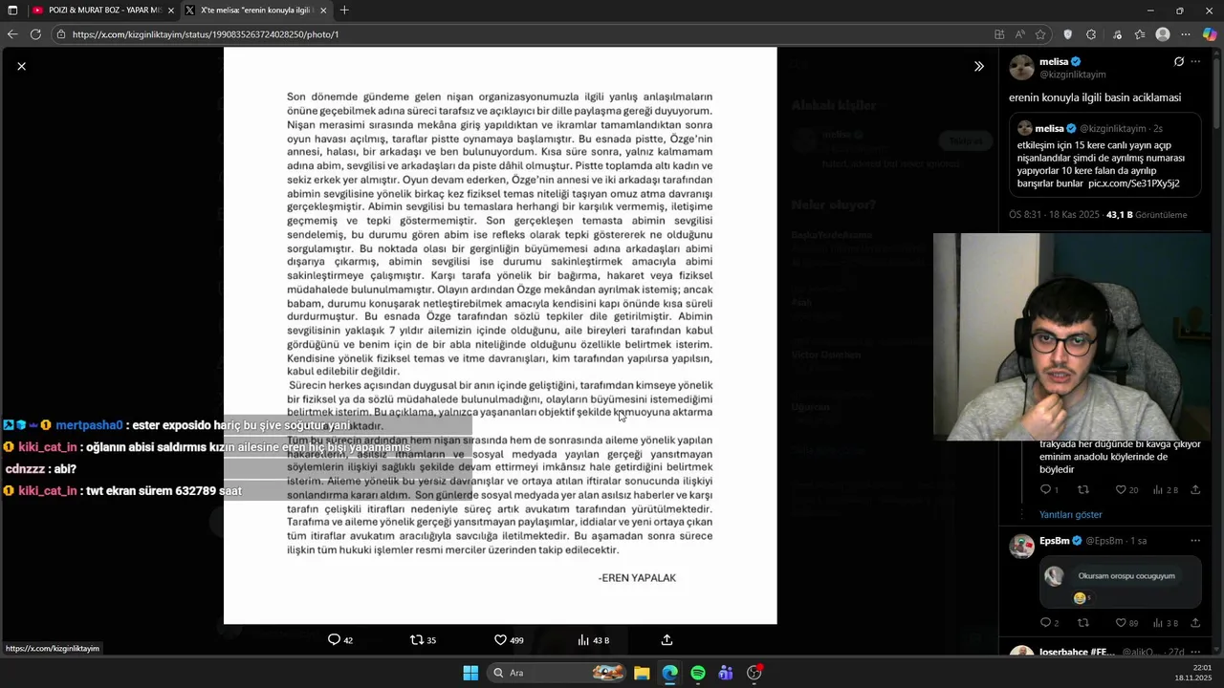
Task: Go back in browser
Action: 12,34
